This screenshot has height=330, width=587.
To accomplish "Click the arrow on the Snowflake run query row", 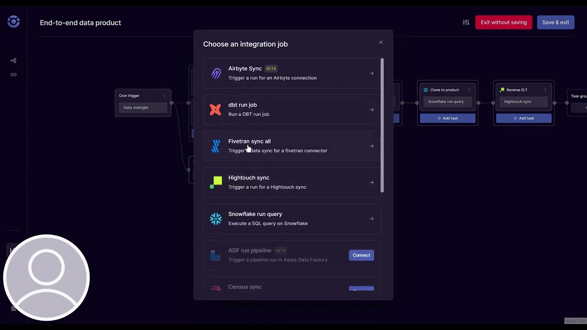I will (x=371, y=219).
